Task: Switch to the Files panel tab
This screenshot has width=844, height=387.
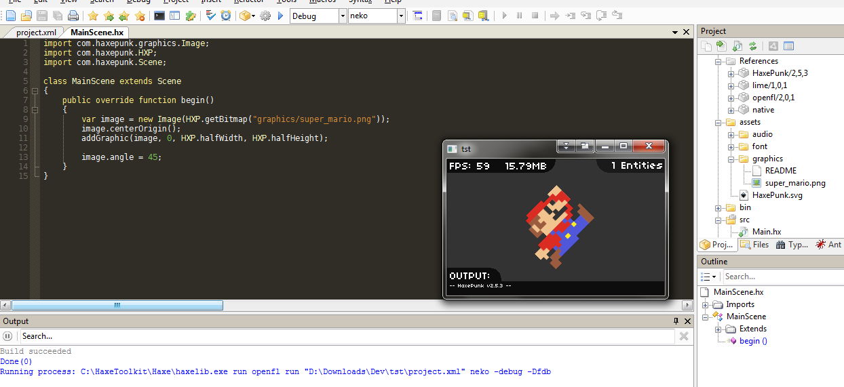Action: 754,245
